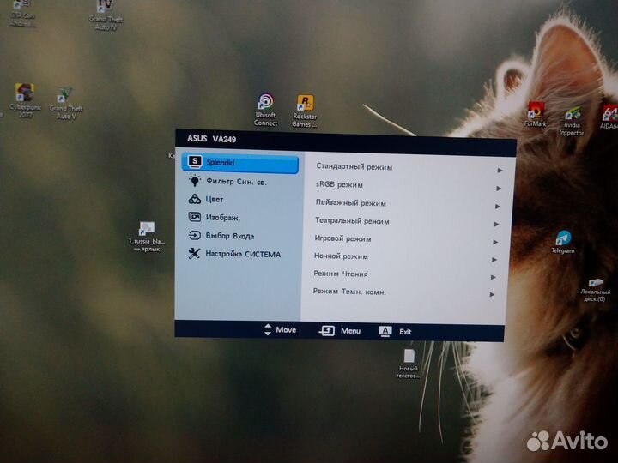Open Ubisoft Connect desktop shortcut
The height and width of the screenshot is (463, 618).
click(x=265, y=110)
